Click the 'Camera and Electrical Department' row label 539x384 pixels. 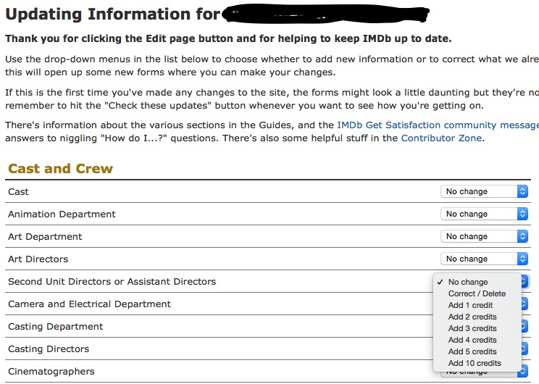[89, 304]
